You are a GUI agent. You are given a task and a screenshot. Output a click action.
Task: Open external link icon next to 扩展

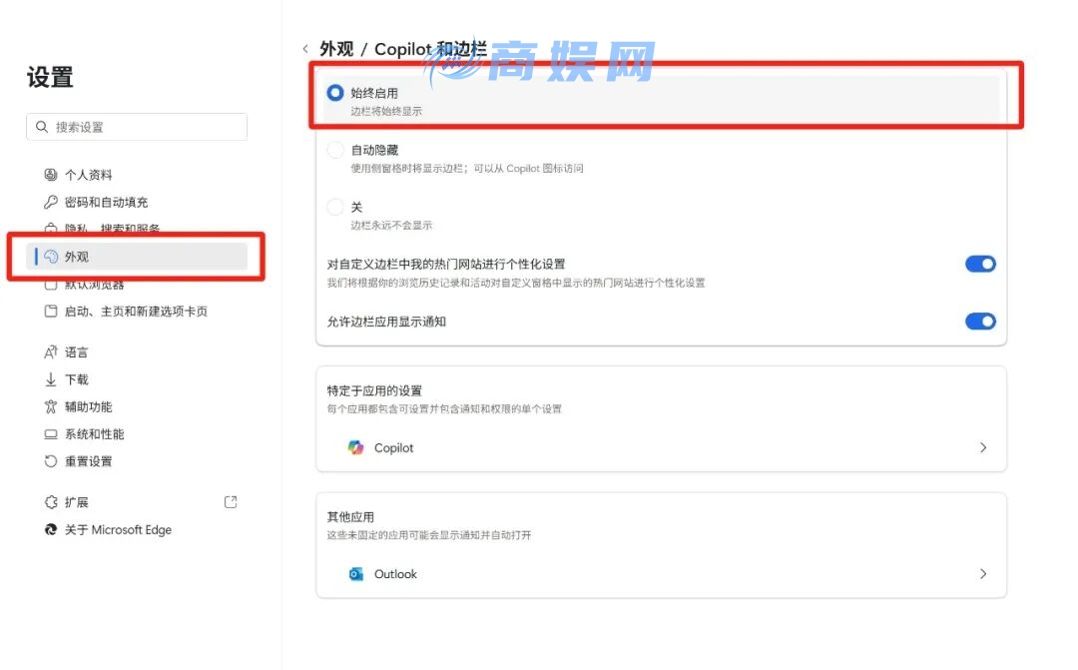click(x=231, y=502)
